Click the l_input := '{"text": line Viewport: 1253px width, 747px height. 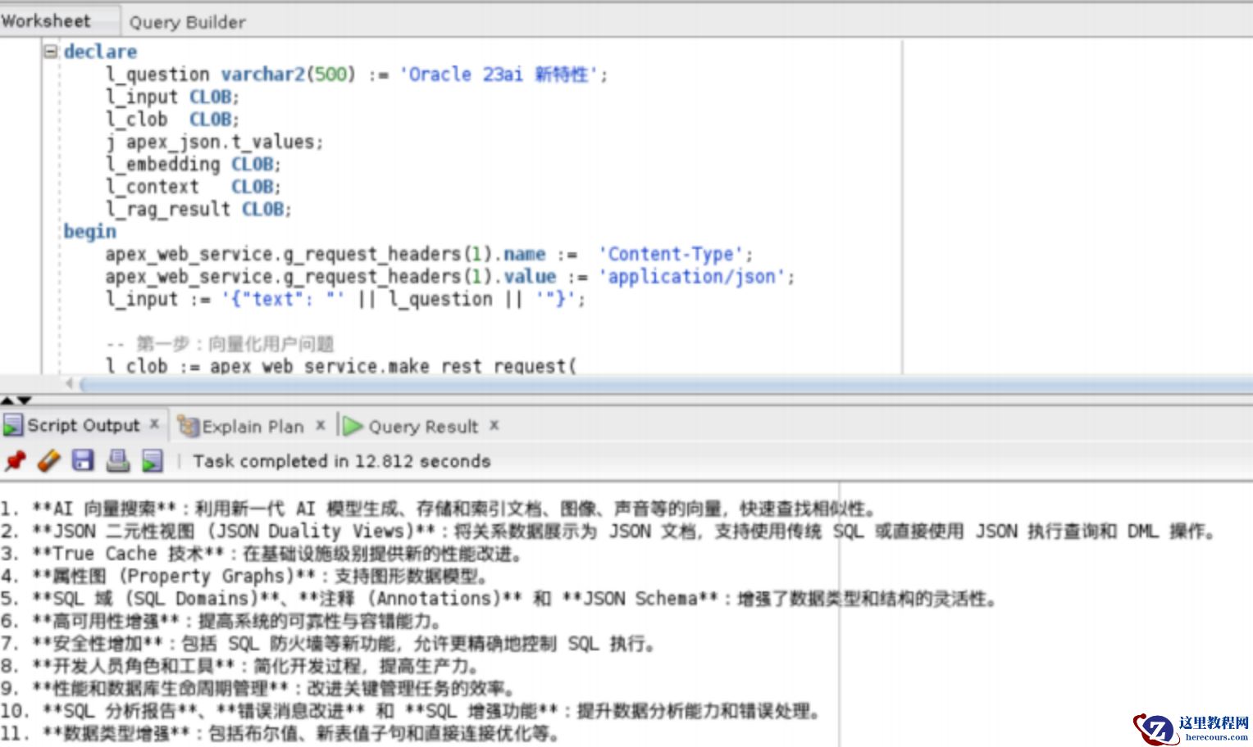click(x=345, y=299)
